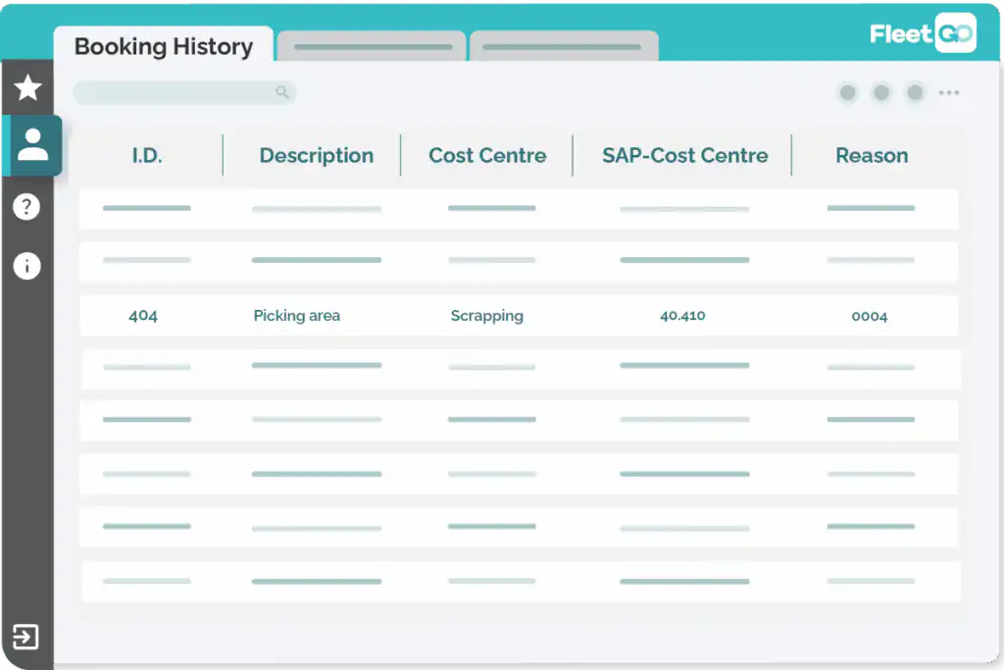
Task: Focus the search input field
Action: [184, 92]
